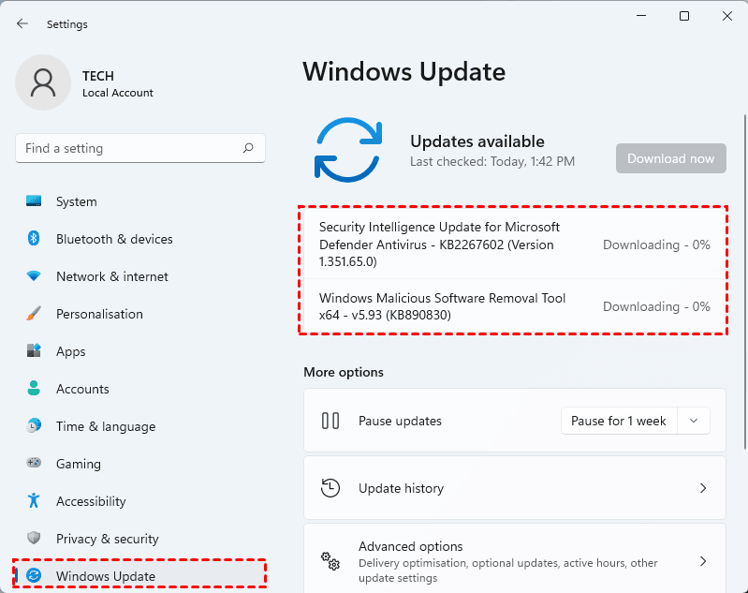This screenshot has height=593, width=748.
Task: Select Privacy & security
Action: (x=139, y=539)
